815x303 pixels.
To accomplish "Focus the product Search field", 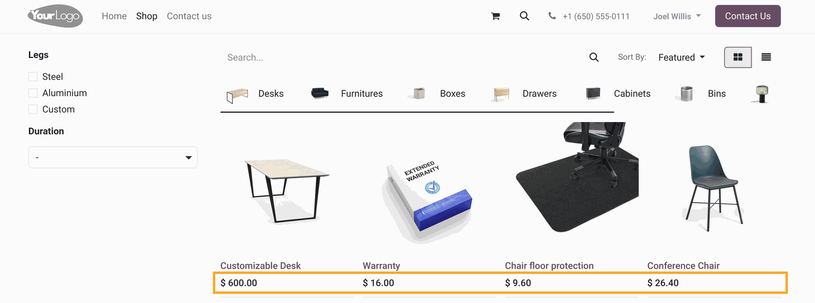I will 403,57.
